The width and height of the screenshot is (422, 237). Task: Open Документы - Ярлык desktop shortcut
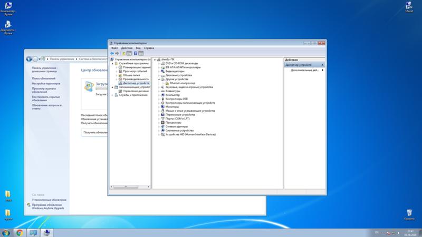click(x=8, y=27)
